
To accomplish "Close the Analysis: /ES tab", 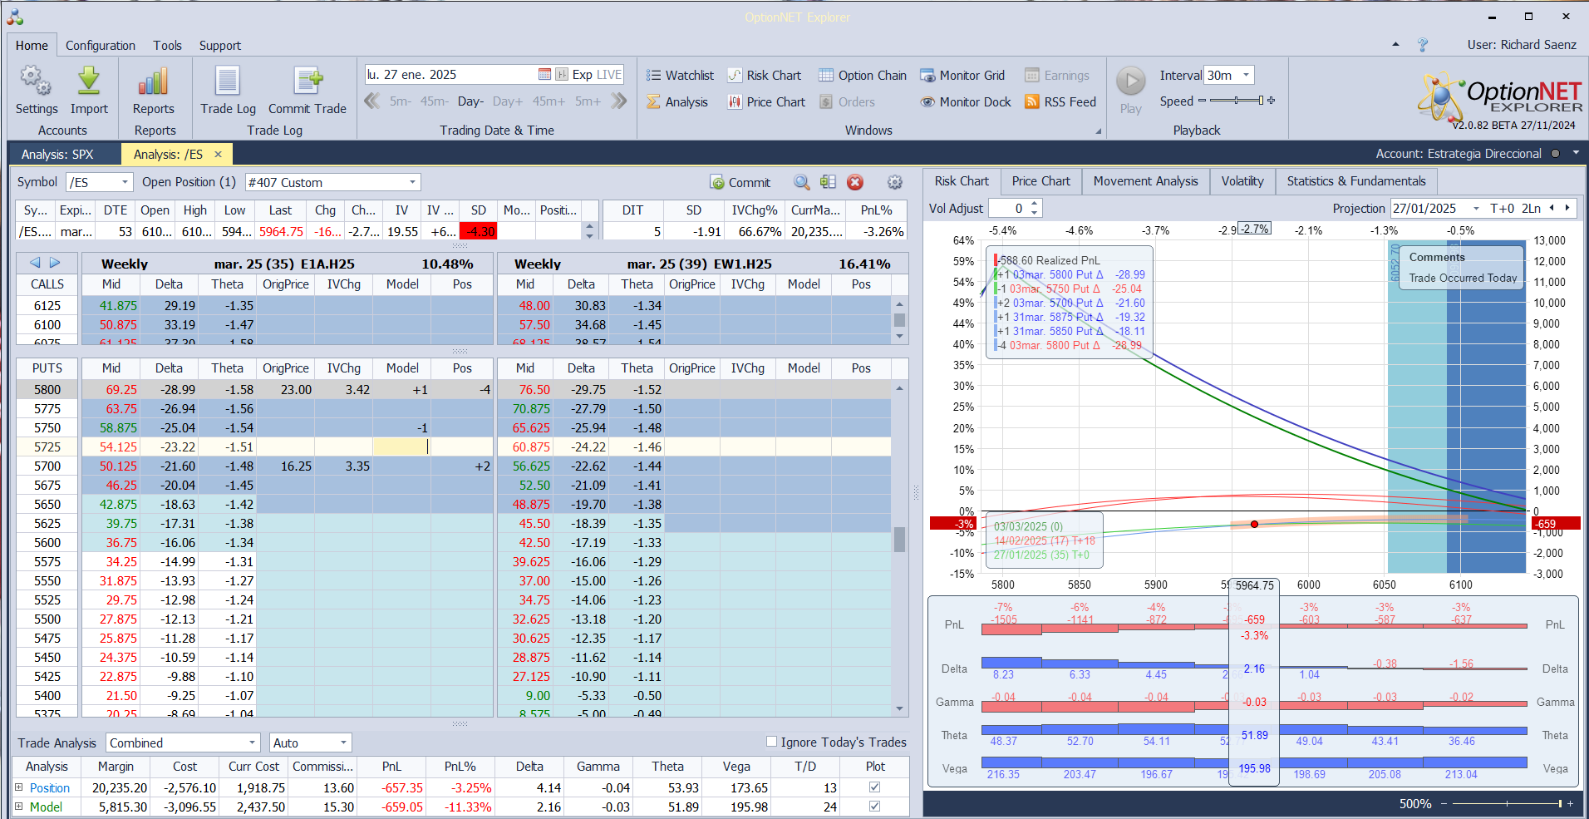I will 218,154.
